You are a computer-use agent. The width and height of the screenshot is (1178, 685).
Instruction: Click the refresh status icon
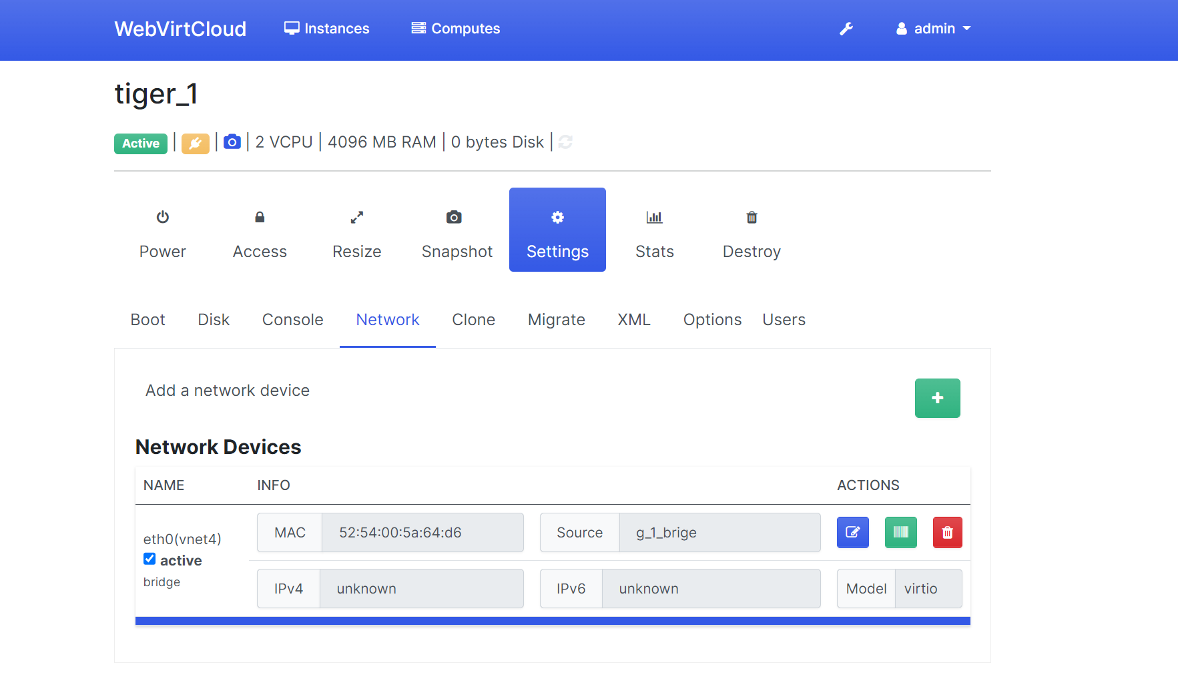pyautogui.click(x=565, y=142)
